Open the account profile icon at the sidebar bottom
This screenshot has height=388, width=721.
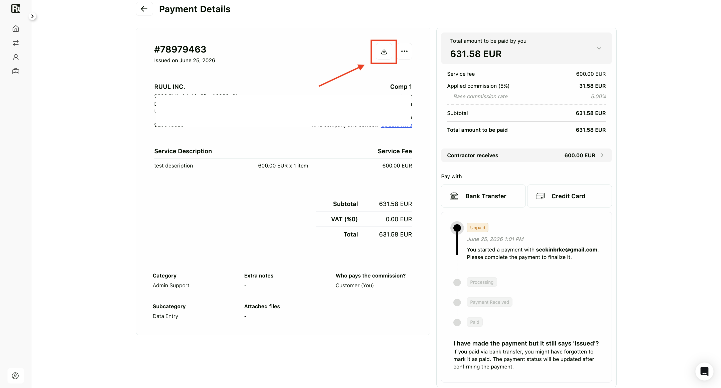(x=15, y=375)
